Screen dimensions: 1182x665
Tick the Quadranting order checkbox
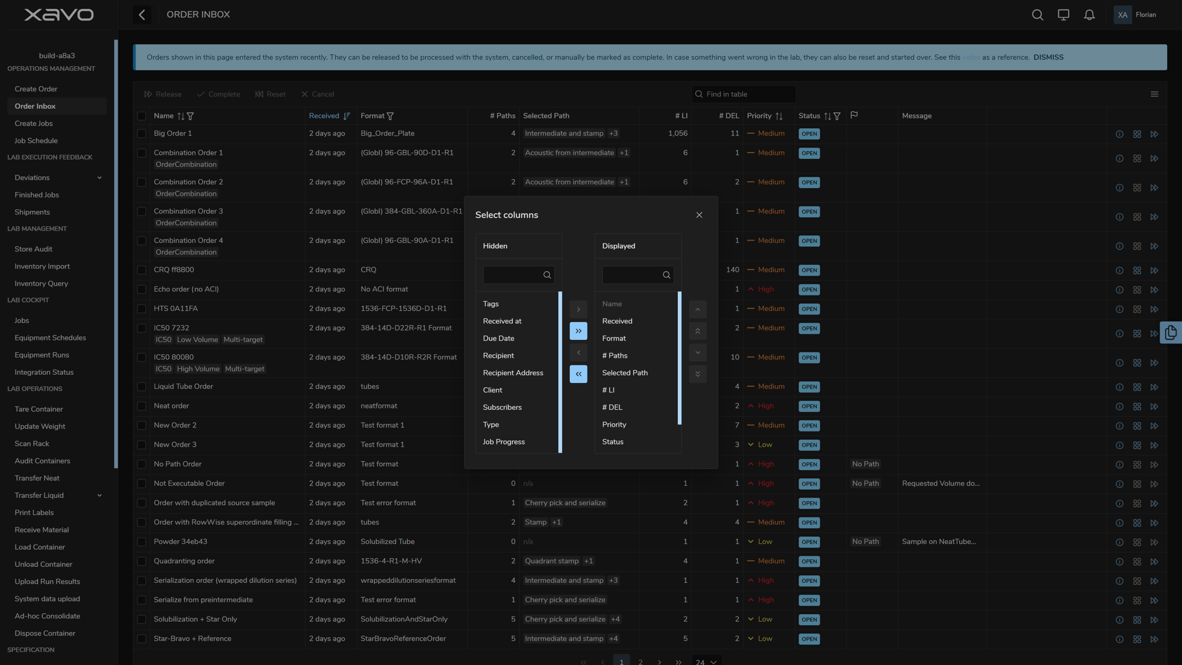point(142,562)
